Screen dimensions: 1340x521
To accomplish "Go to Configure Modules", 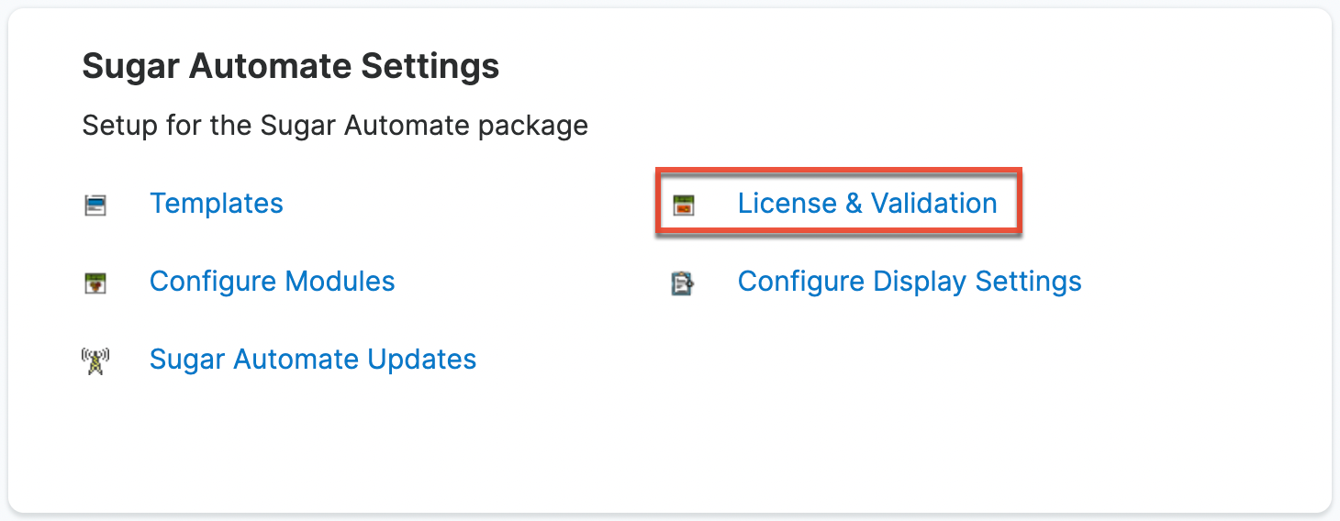I will (x=272, y=282).
